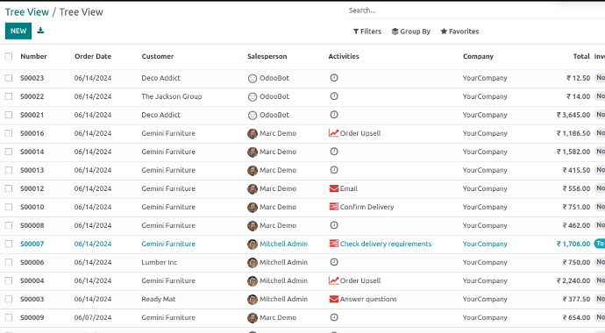Sort by the Company column header
This screenshot has height=333, width=605.
tap(478, 56)
